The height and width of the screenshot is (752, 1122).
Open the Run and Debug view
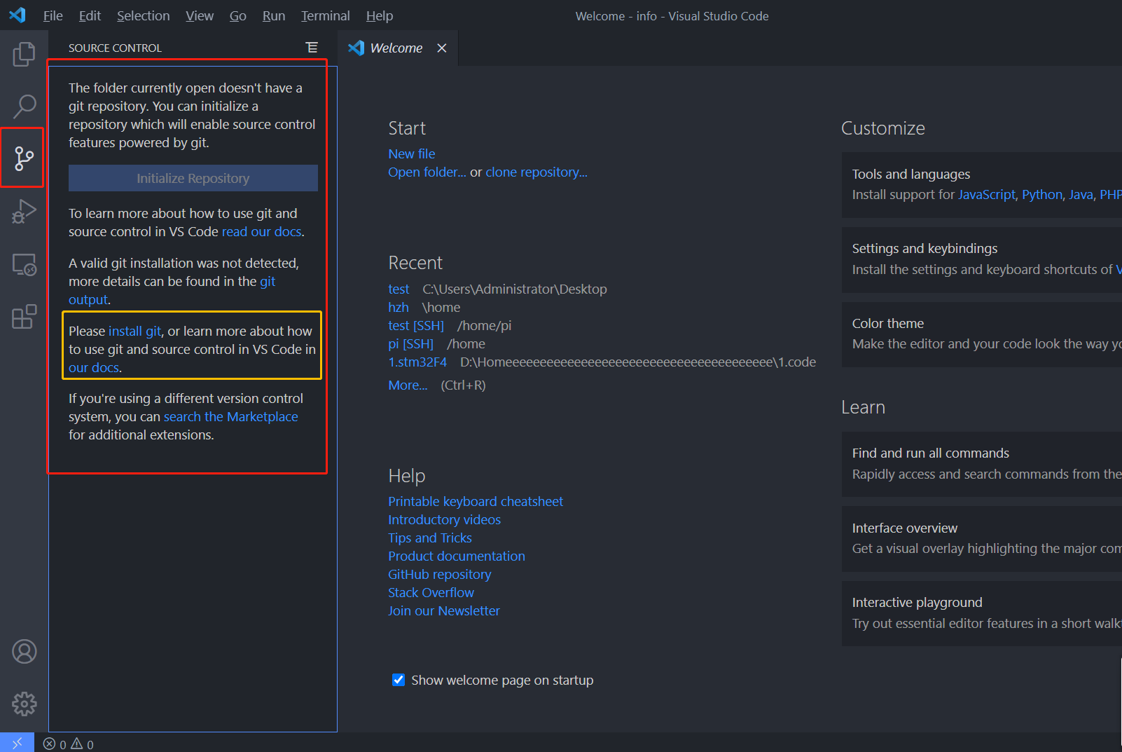[x=24, y=211]
